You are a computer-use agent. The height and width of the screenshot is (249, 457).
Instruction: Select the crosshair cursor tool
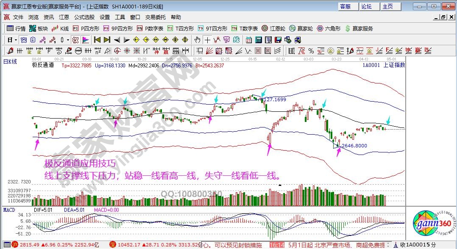[x=207, y=40]
